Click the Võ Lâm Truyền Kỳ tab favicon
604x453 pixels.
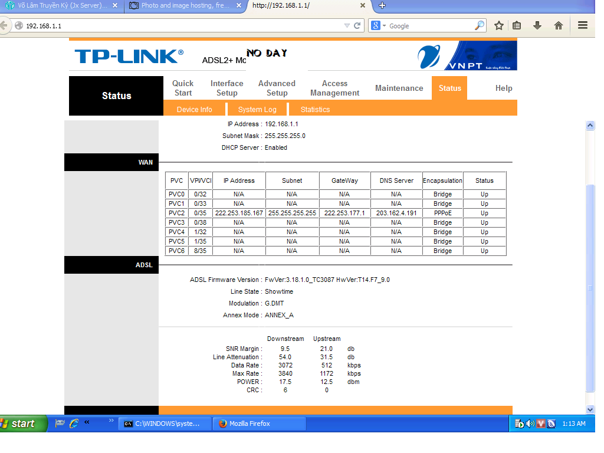point(10,5)
